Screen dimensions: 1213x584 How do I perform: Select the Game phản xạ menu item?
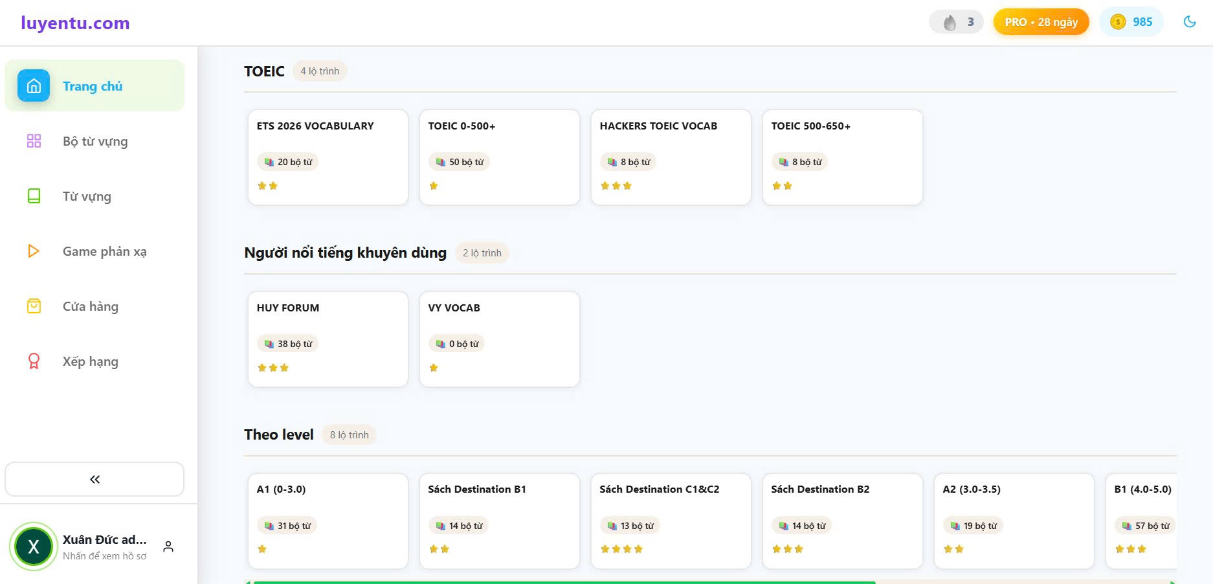point(104,251)
